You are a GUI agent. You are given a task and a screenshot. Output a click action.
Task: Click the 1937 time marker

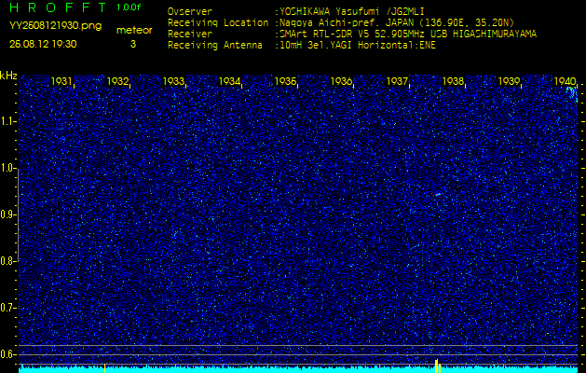(397, 81)
